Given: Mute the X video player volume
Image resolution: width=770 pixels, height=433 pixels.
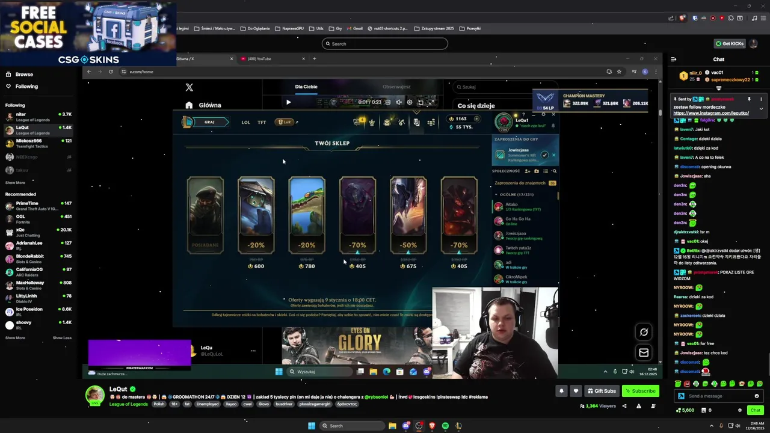Looking at the screenshot, I should [x=398, y=102].
